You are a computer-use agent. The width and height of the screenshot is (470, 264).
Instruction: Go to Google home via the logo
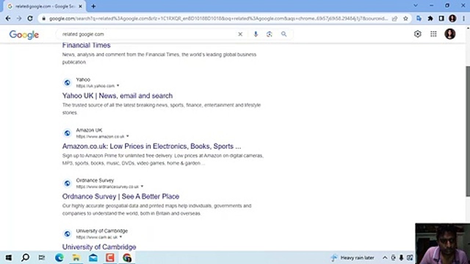[x=24, y=34]
